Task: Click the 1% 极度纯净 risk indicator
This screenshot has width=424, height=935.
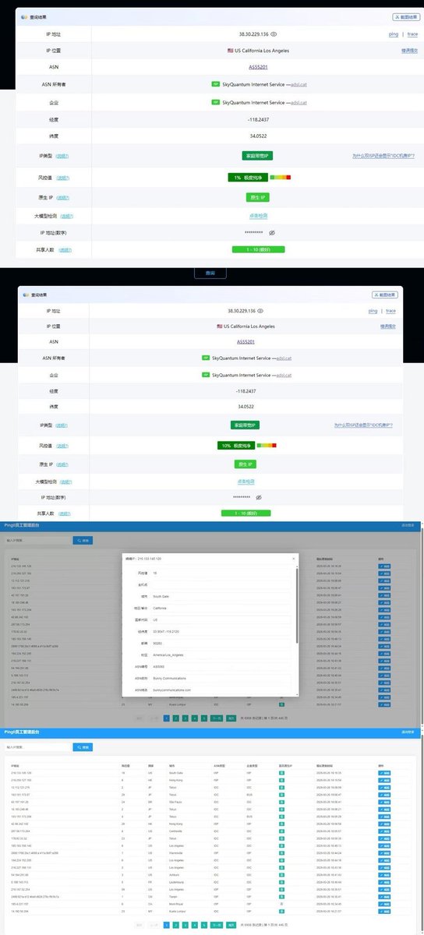Action: point(248,177)
